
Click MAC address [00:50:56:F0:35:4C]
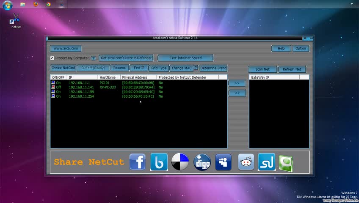(138, 96)
